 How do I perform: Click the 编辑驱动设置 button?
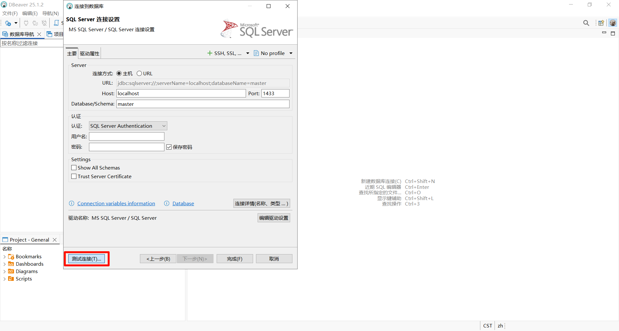coord(274,218)
